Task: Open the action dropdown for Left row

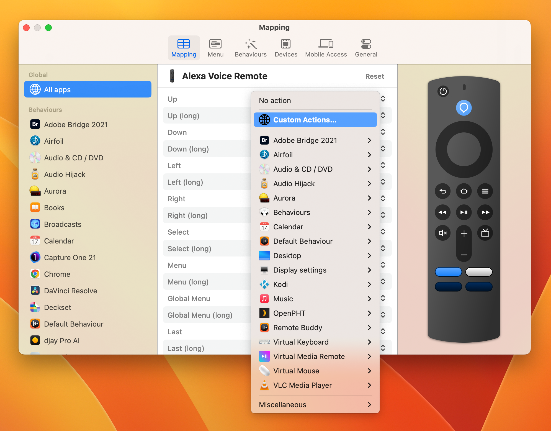Action: 383,165
